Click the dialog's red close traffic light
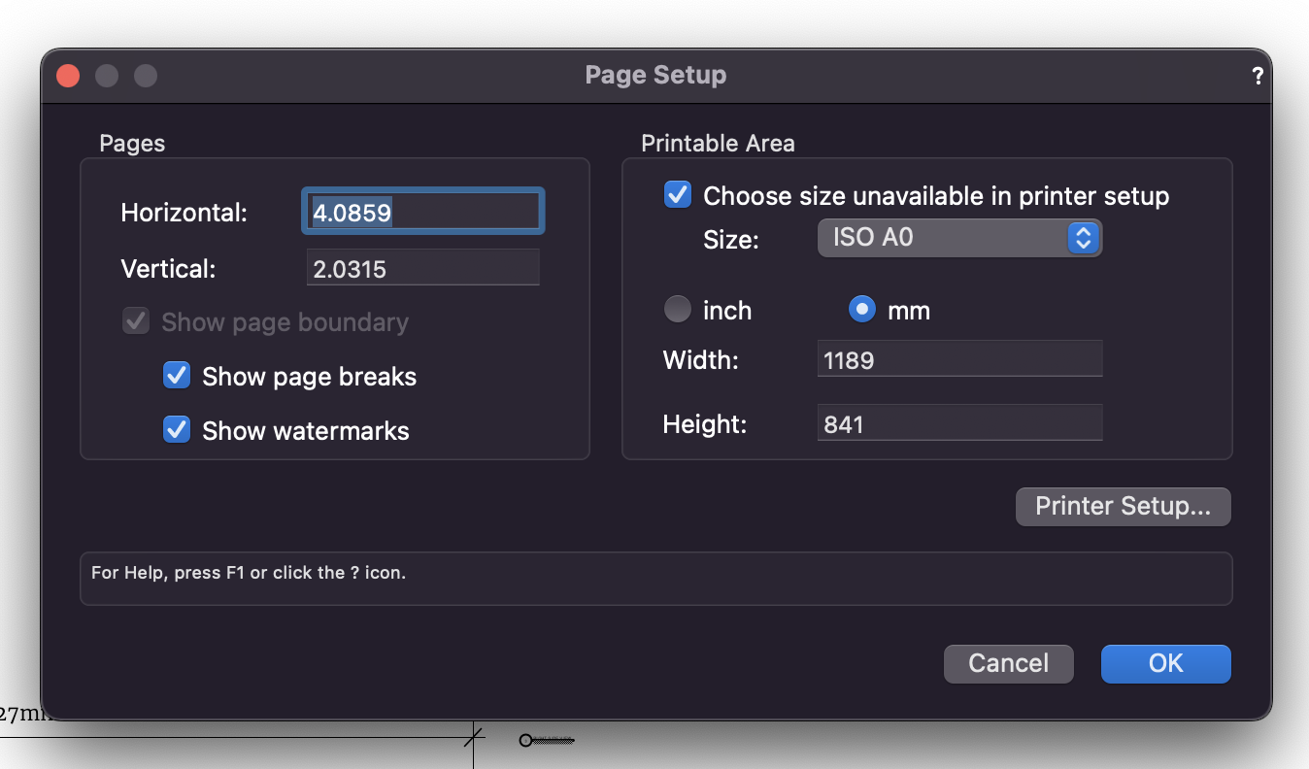The height and width of the screenshot is (769, 1309). click(67, 75)
